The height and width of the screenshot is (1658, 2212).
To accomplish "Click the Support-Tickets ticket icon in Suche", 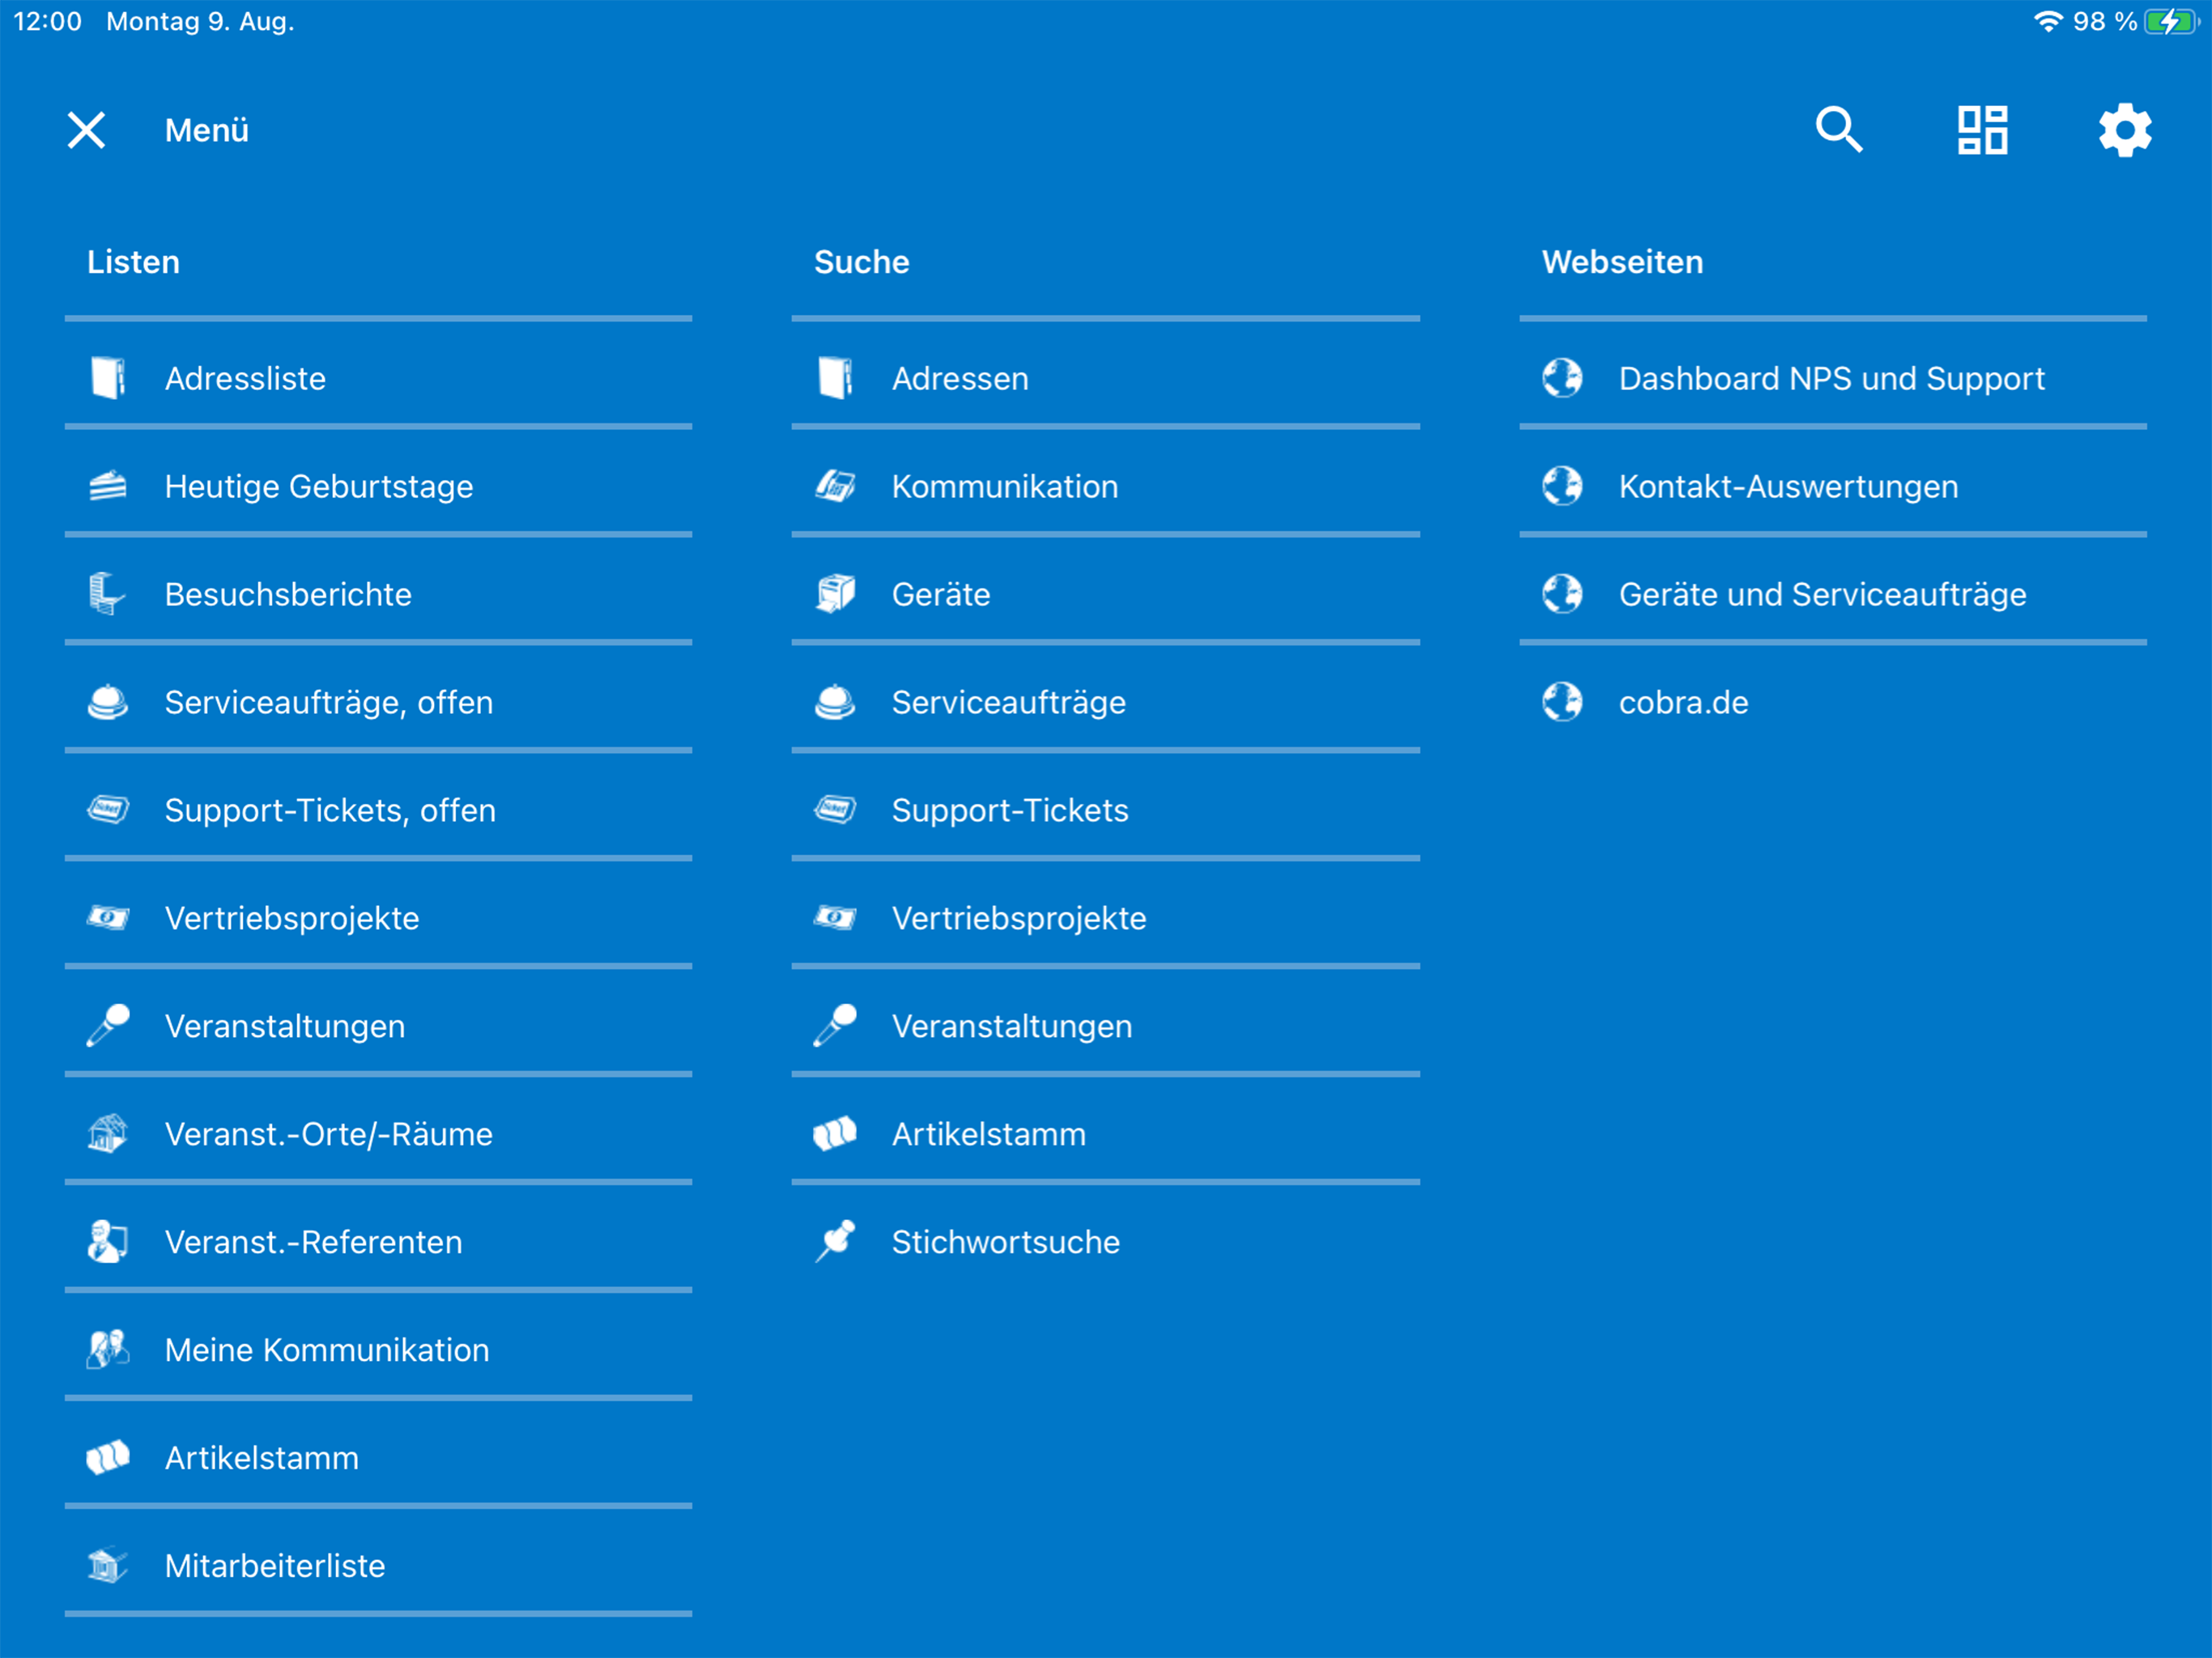I will 835,810.
